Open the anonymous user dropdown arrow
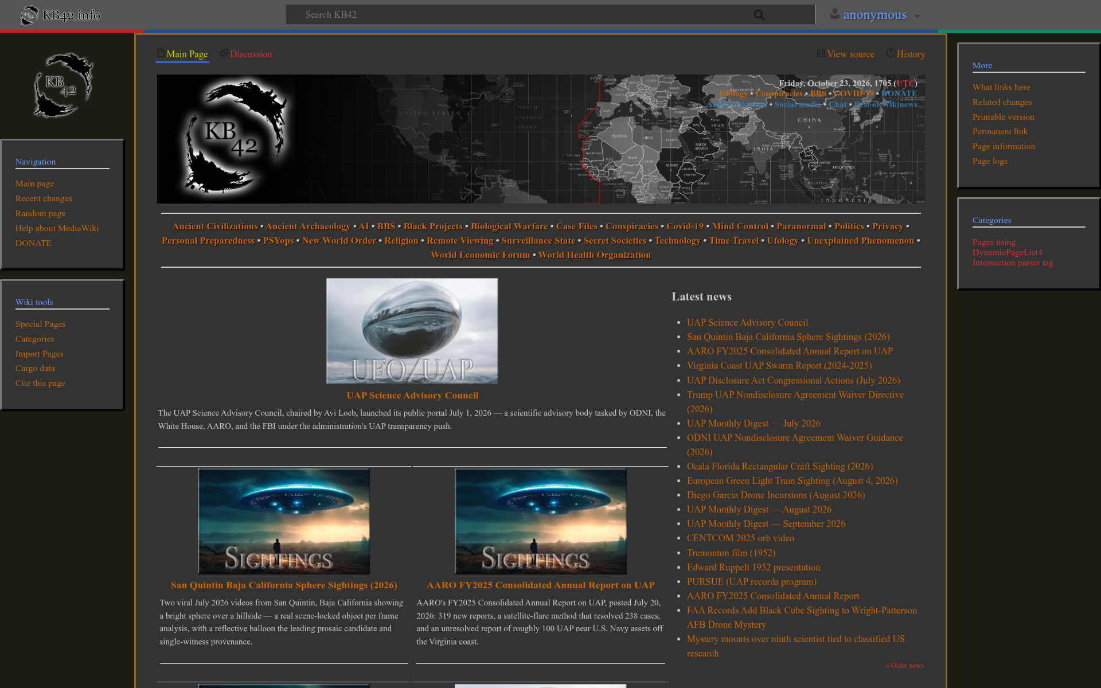The image size is (1101, 688). 917,16
